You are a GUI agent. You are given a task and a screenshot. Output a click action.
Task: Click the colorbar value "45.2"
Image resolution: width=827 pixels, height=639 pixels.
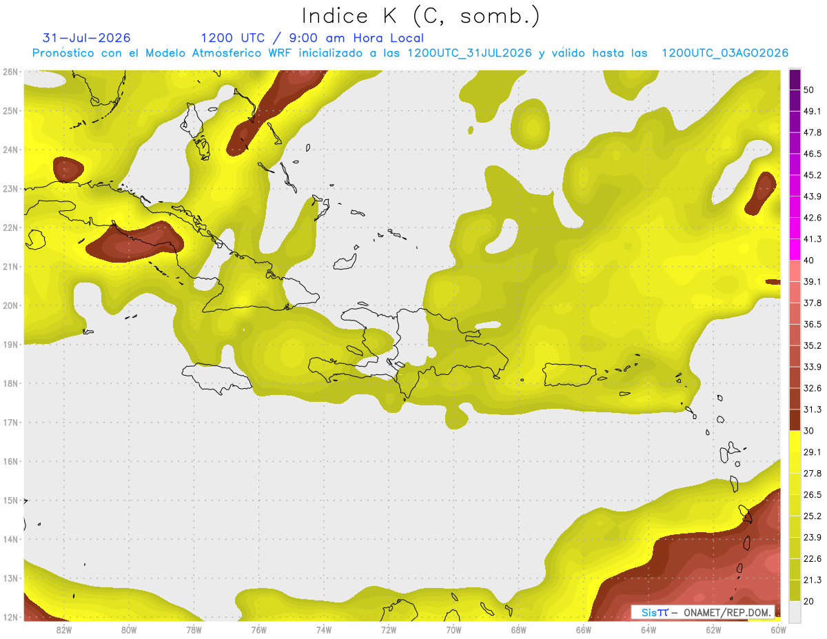point(813,175)
